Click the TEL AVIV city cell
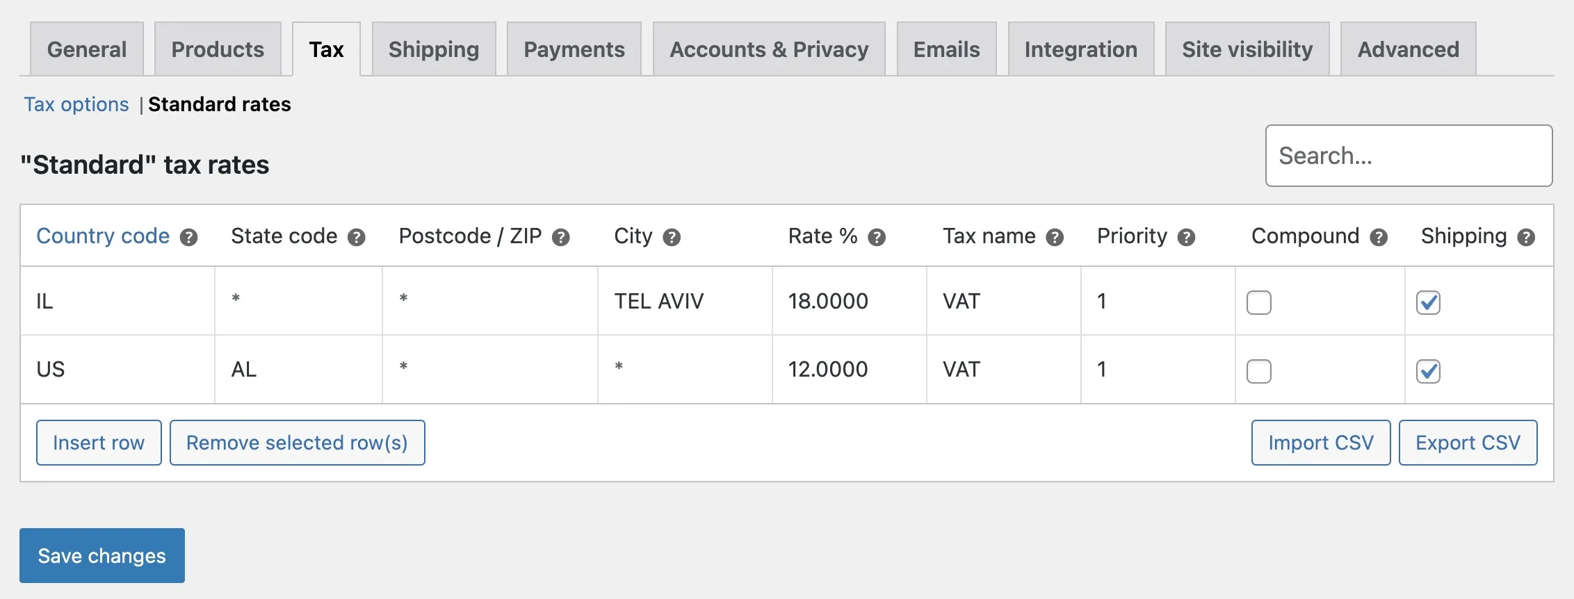This screenshot has width=1574, height=599. pyautogui.click(x=685, y=301)
